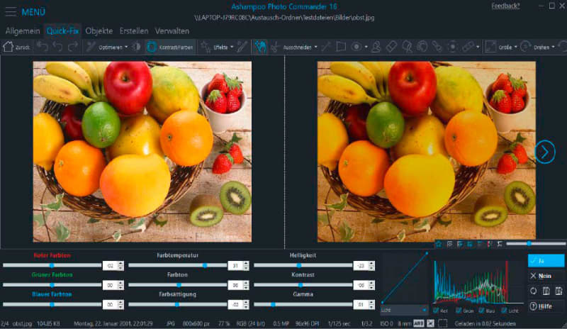Toggle the Licht histogram checkbox

[x=504, y=311]
